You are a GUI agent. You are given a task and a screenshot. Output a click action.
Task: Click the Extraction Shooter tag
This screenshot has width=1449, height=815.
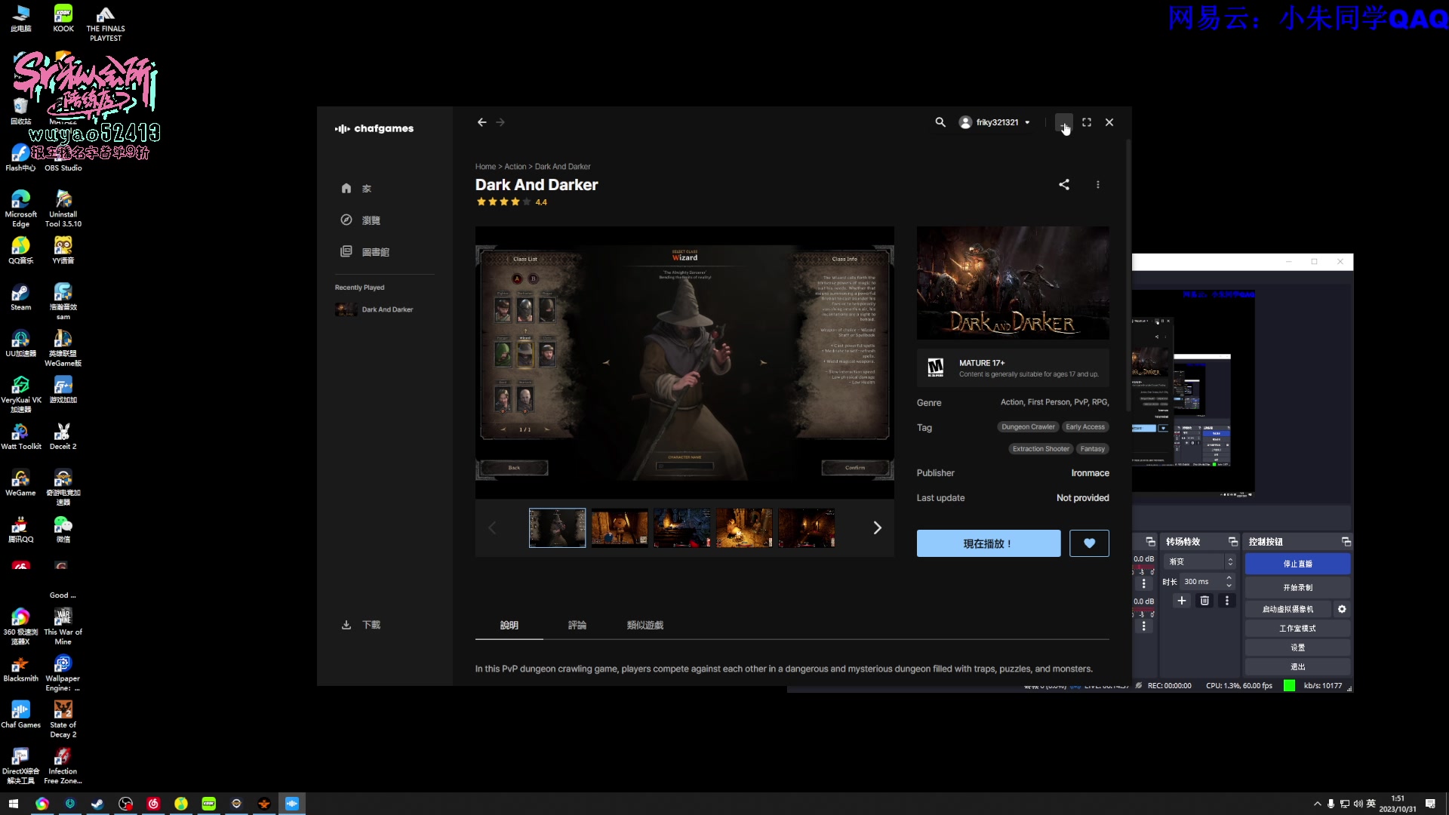(x=1041, y=449)
